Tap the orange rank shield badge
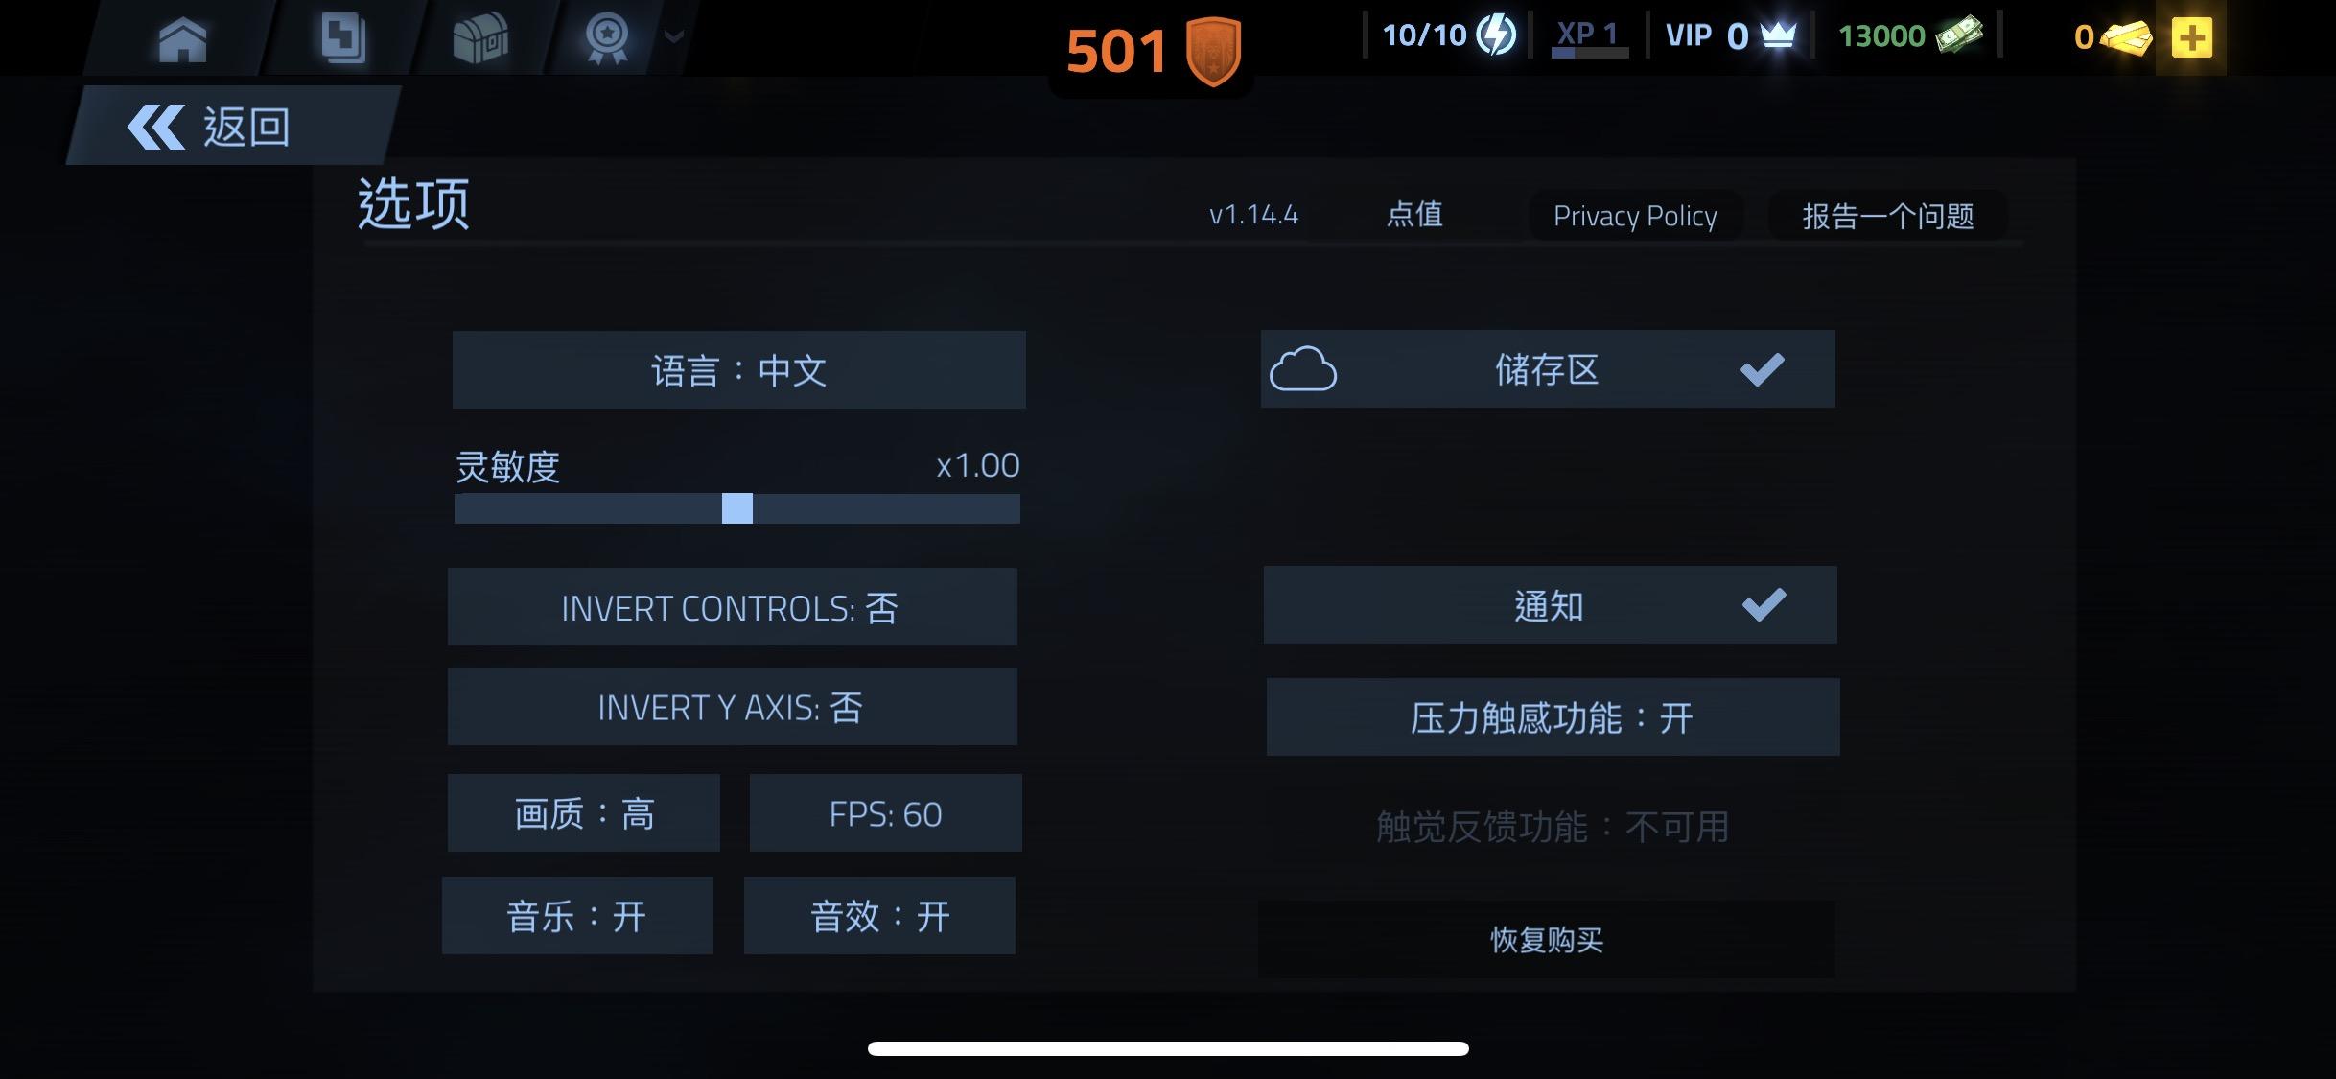This screenshot has width=2336, height=1079. pos(1213,51)
